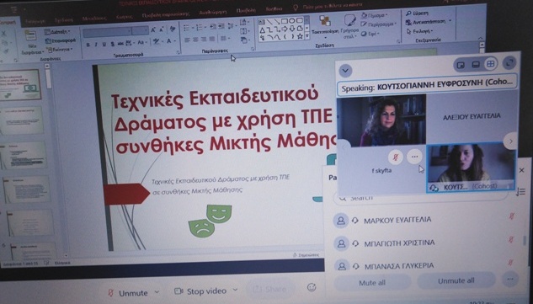Open more options (…) on f skyfta tile

tap(414, 157)
